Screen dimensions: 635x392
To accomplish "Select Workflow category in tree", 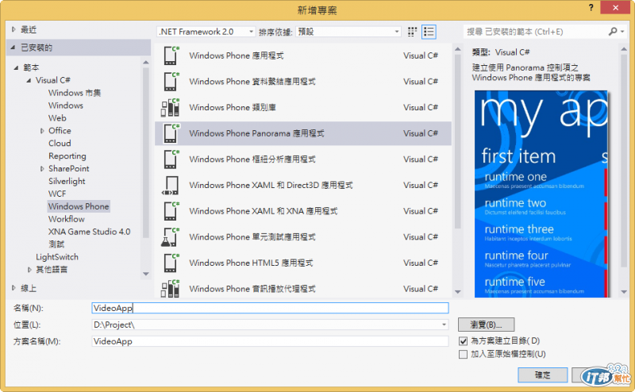I will click(x=67, y=219).
